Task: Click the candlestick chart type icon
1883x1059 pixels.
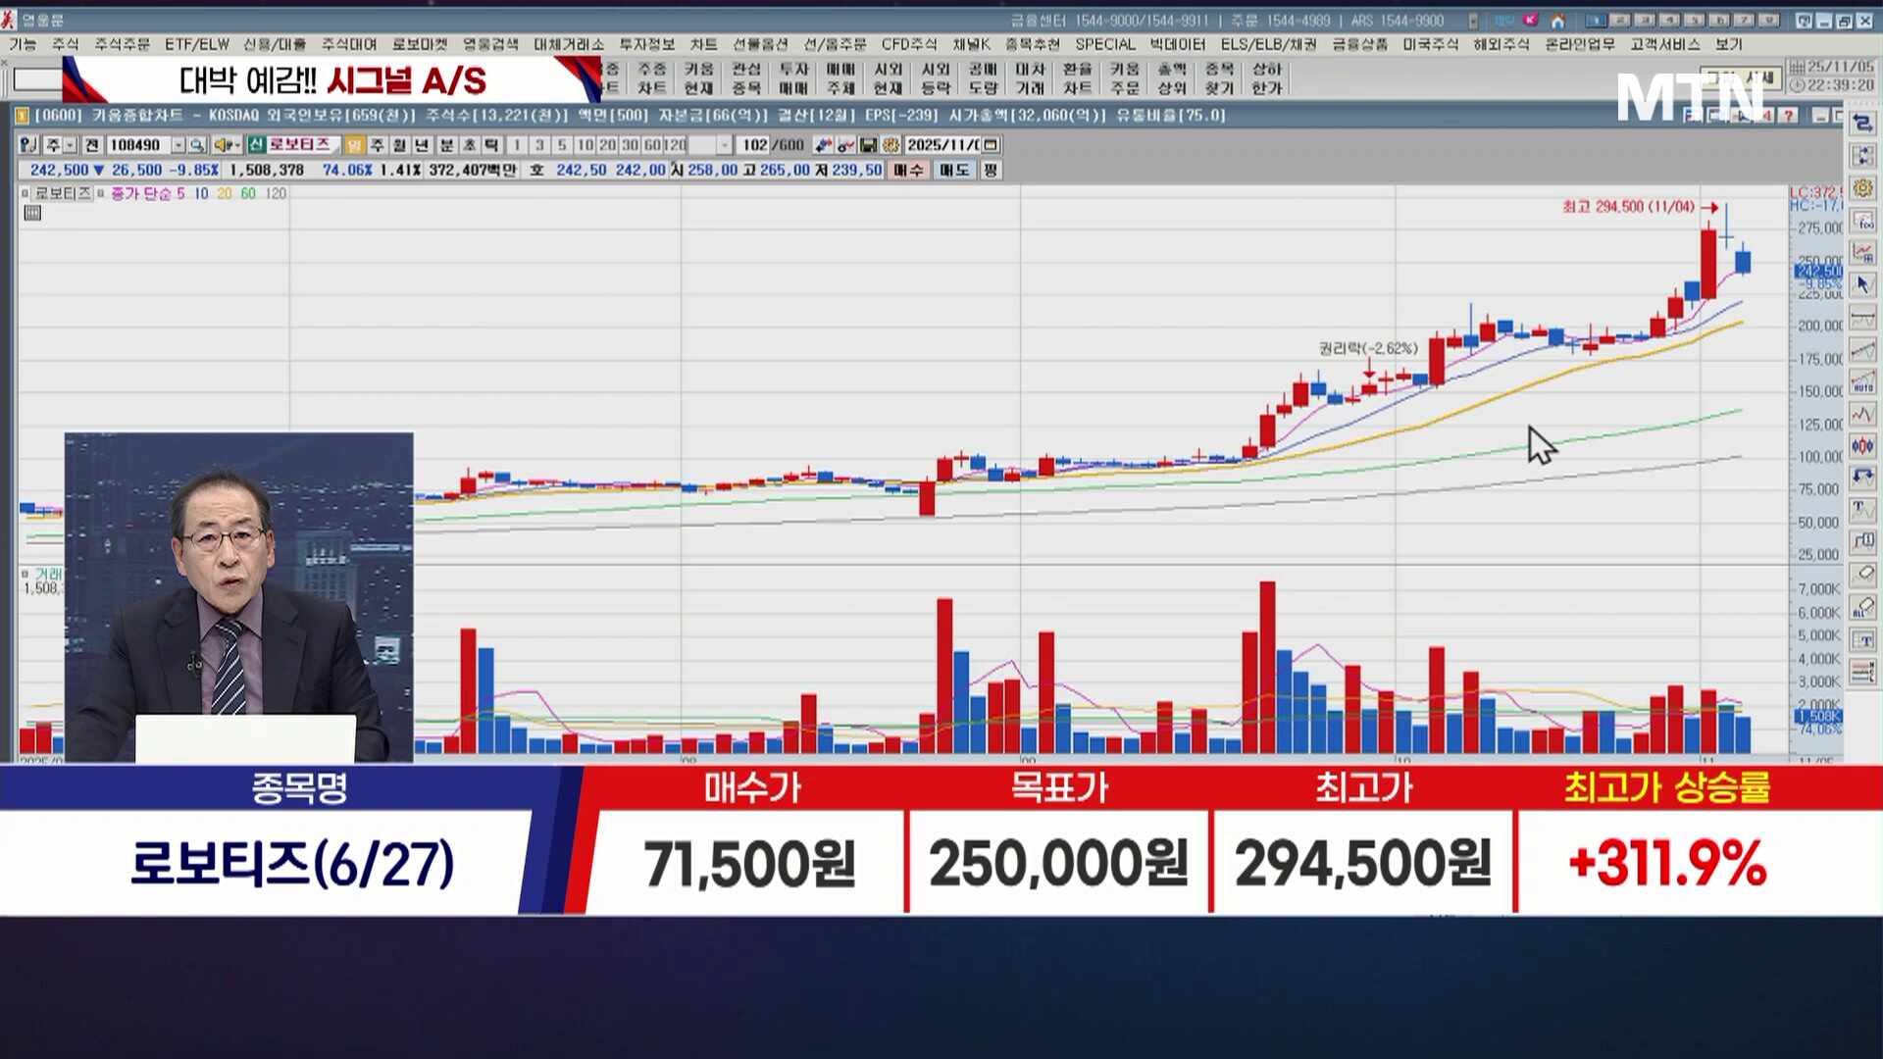Action: [x=1862, y=446]
